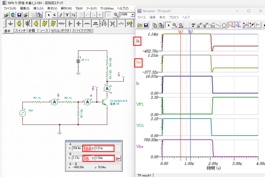Viewport: 265px width, 177px height.
Task: Toggle the grid display button
Action: 108,15
